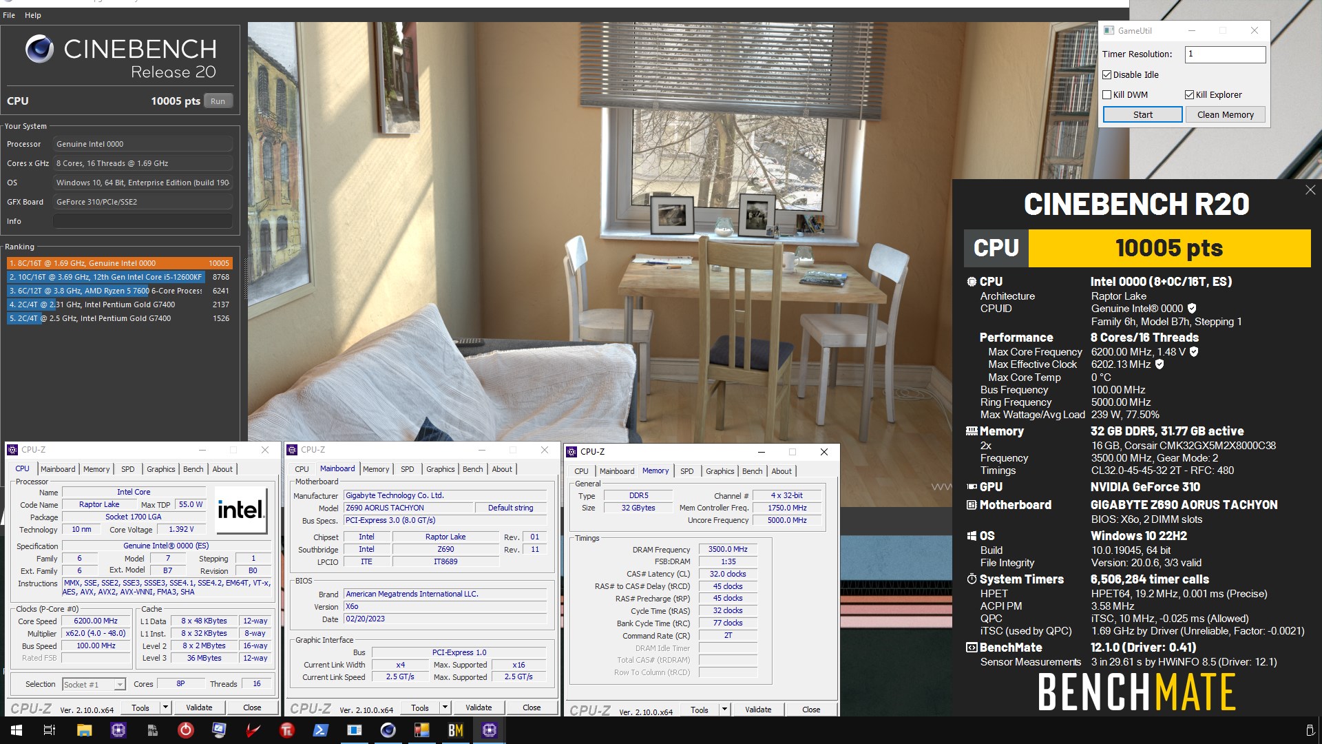Switch to the blue window app in taskbar
This screenshot has height=744, width=1322.
355,730
